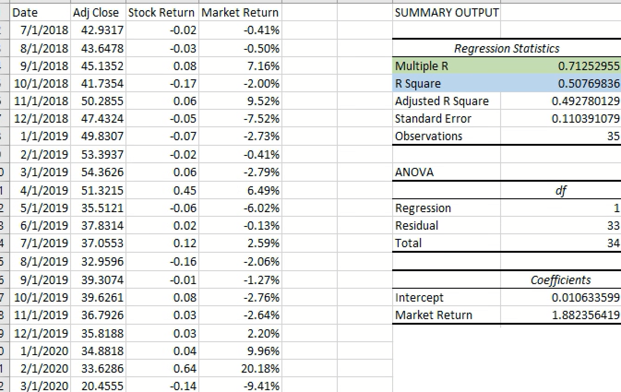Click the market return -9.41%
621x392 pixels.
coord(240,386)
